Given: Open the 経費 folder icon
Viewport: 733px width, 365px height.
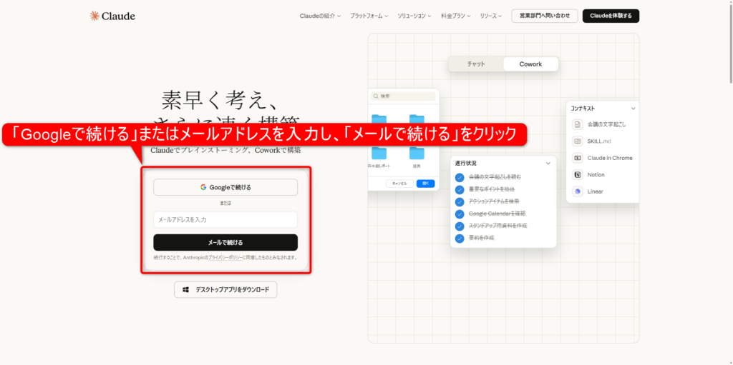Looking at the screenshot, I should (x=416, y=153).
